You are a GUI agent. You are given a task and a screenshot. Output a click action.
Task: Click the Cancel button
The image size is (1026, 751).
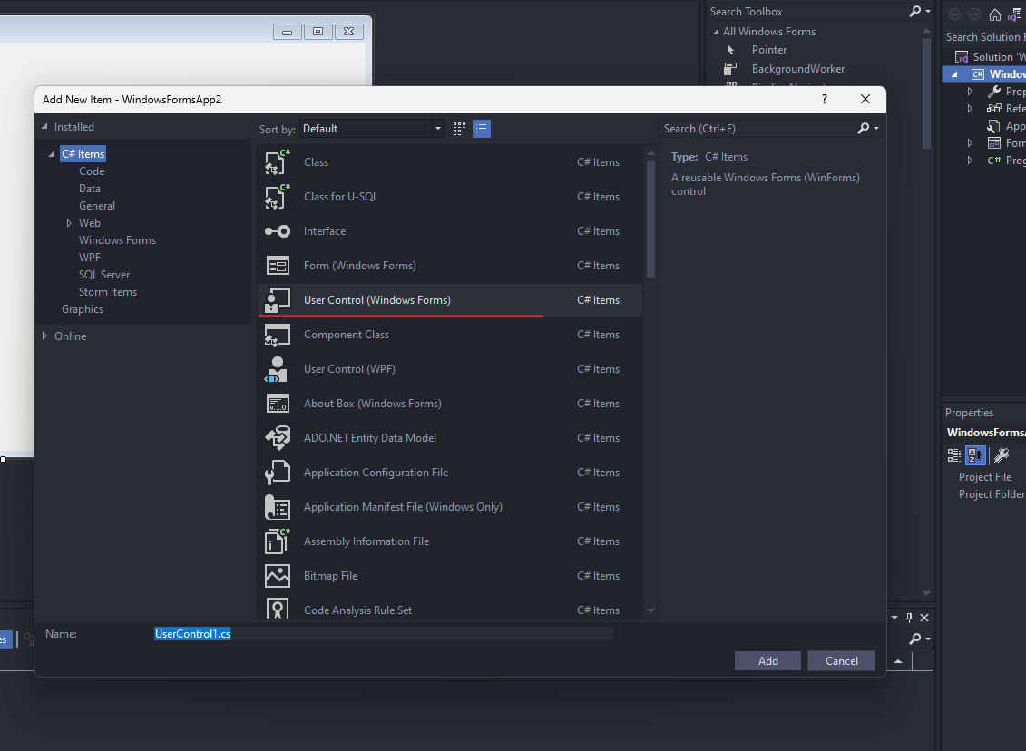point(842,660)
